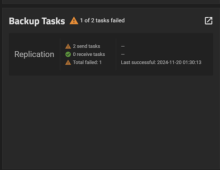Click divider between Replication and task counts

pos(60,54)
